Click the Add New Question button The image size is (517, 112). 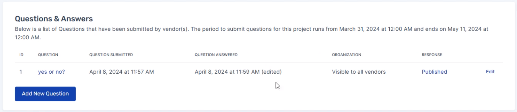tap(45, 94)
